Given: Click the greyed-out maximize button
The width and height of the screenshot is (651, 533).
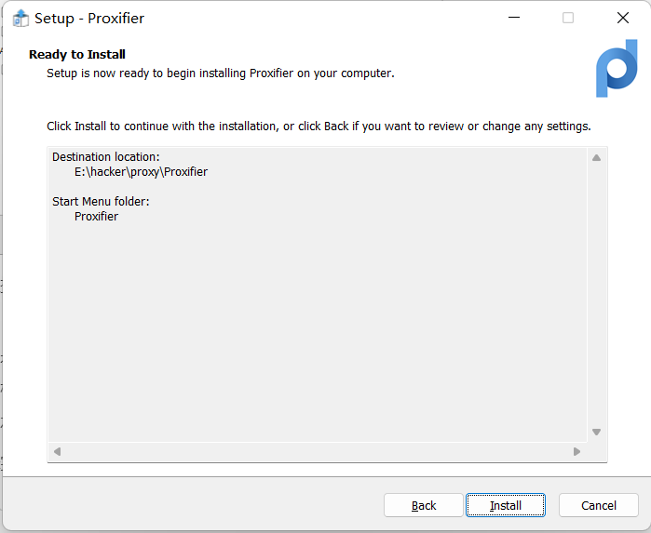Looking at the screenshot, I should pyautogui.click(x=568, y=19).
